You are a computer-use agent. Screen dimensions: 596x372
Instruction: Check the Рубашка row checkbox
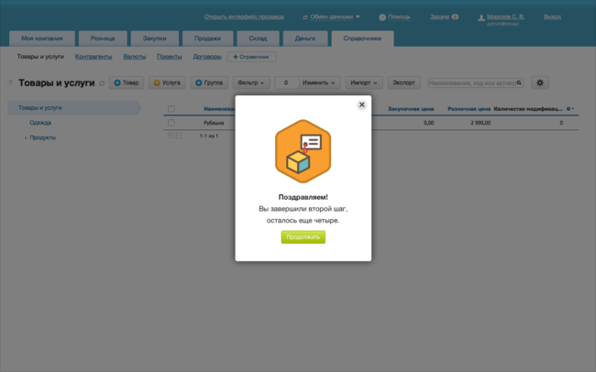[x=171, y=122]
